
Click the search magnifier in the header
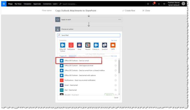[60, 4]
